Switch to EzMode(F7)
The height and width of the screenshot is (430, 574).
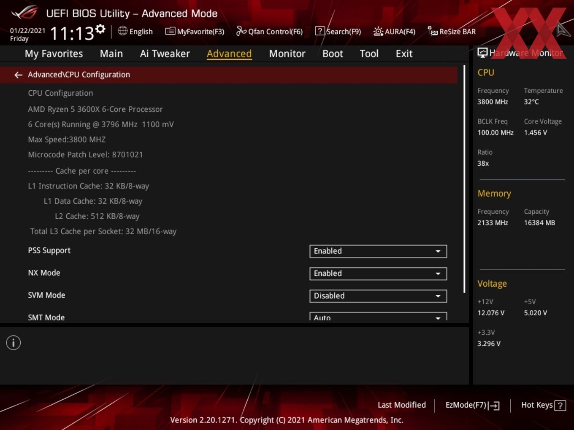pos(473,405)
